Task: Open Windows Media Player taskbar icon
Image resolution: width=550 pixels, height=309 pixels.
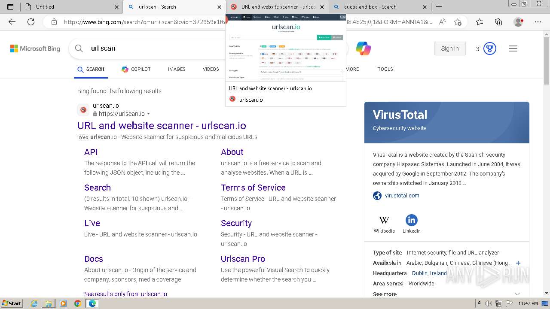Action: (x=63, y=303)
